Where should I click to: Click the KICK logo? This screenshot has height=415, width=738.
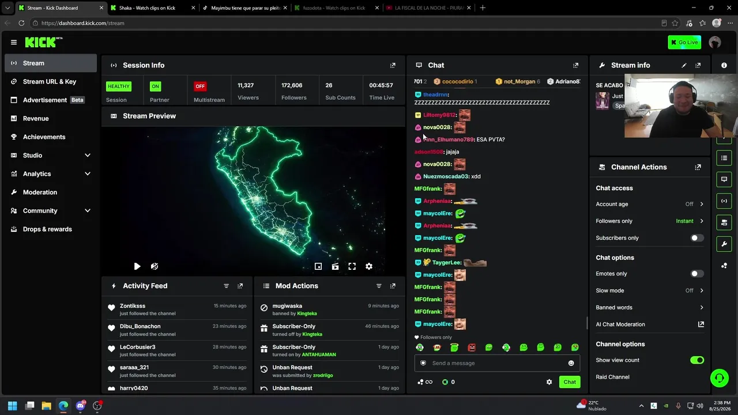(43, 42)
